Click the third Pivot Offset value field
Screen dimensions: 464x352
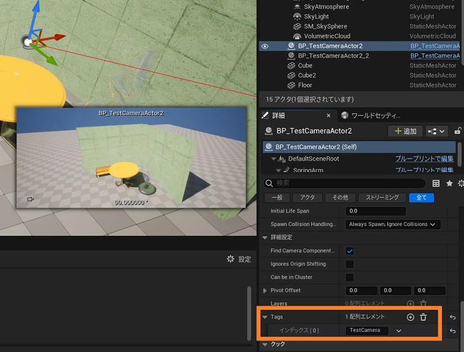click(430, 291)
